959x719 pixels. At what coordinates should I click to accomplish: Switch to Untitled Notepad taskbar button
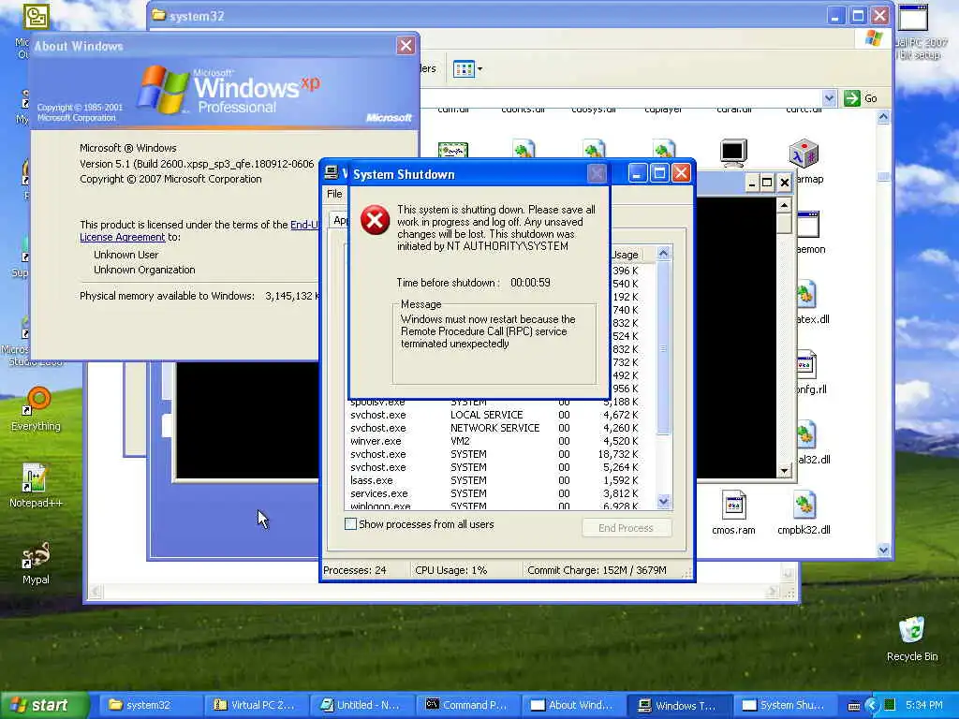(362, 705)
